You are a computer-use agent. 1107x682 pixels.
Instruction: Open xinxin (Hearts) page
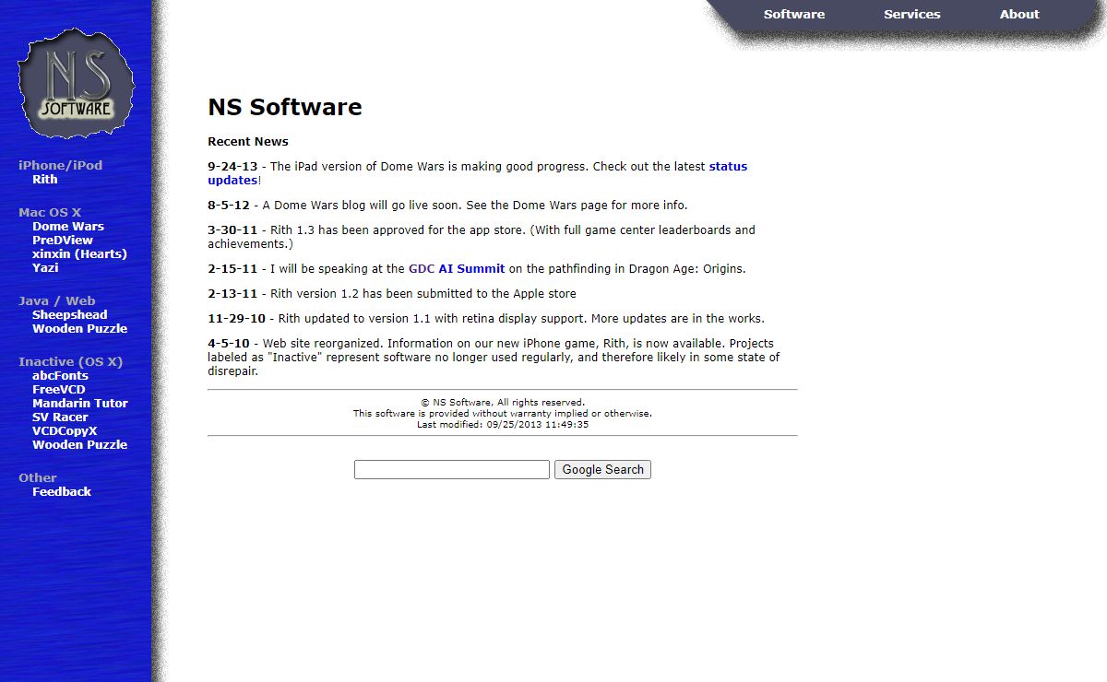[x=79, y=254]
